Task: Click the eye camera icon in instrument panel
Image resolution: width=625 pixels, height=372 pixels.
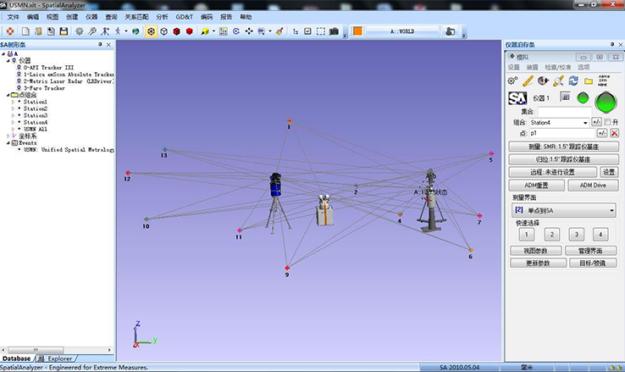Action: coord(543,81)
